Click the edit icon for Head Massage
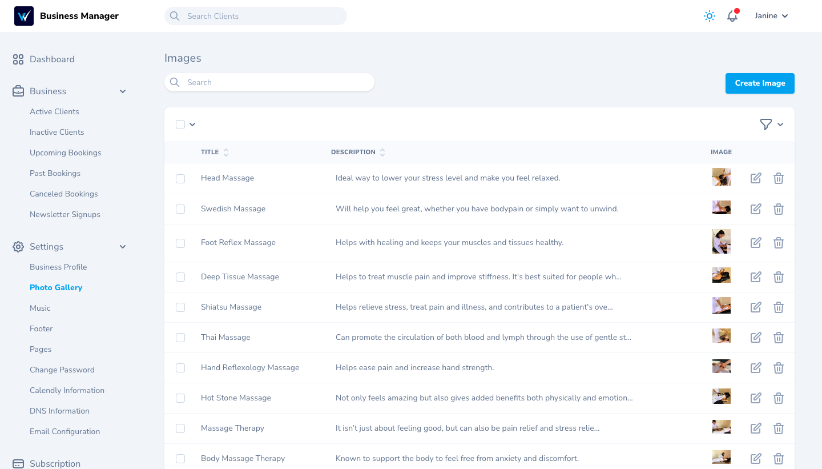Image resolution: width=822 pixels, height=469 pixels. (x=756, y=178)
